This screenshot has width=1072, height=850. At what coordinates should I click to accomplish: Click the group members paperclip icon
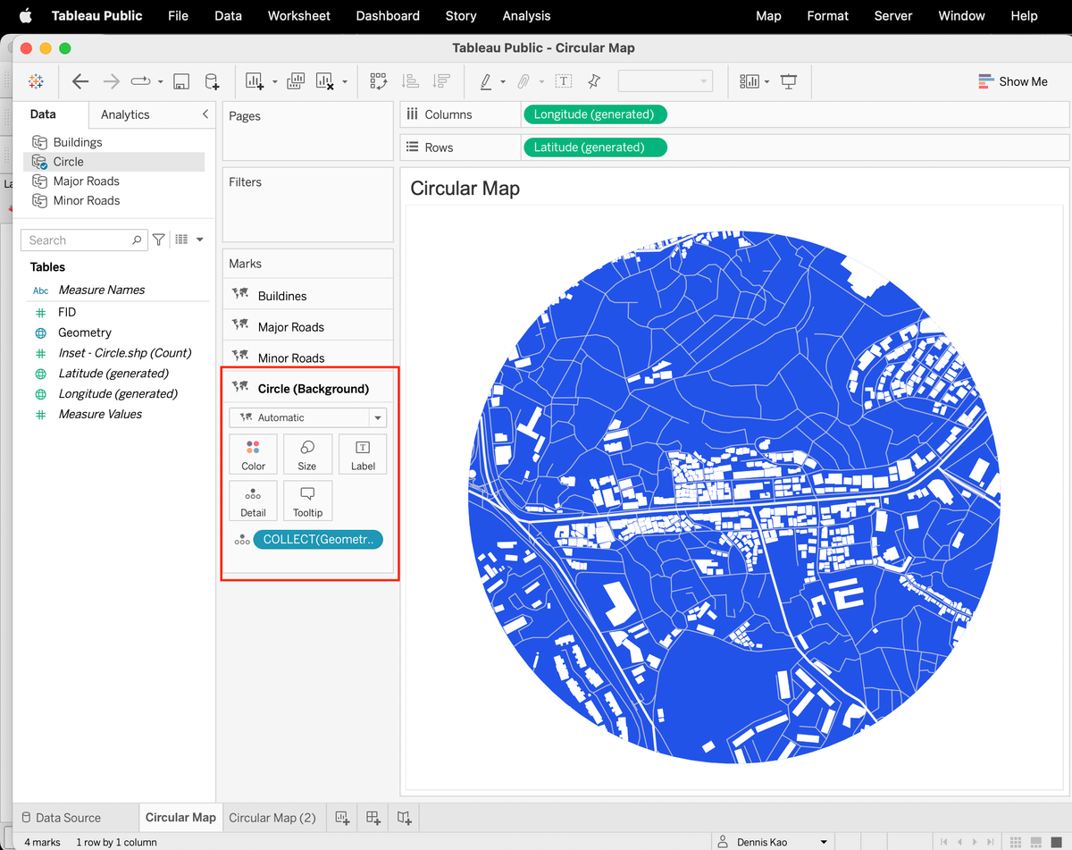pyautogui.click(x=524, y=81)
